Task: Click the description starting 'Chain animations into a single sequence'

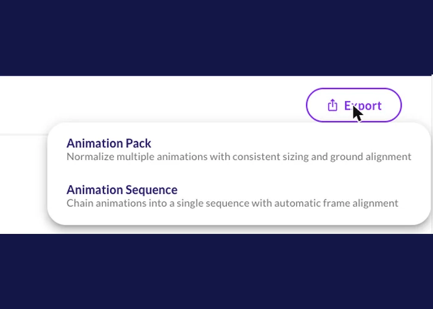Action: (233, 203)
